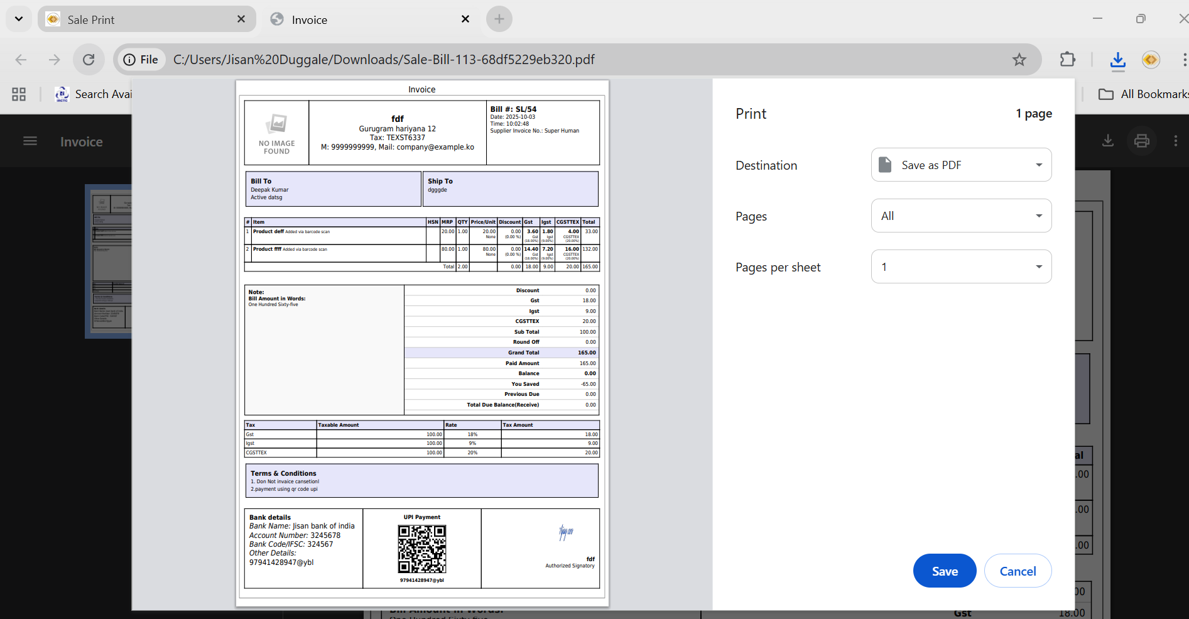This screenshot has height=619, width=1189.
Task: Expand the Pages dropdown set to All
Action: pyautogui.click(x=961, y=216)
